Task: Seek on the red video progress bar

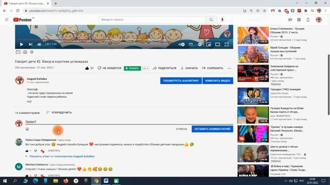Action: click(124, 40)
